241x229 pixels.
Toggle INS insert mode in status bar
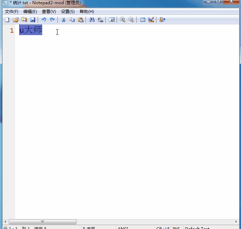click(176, 228)
